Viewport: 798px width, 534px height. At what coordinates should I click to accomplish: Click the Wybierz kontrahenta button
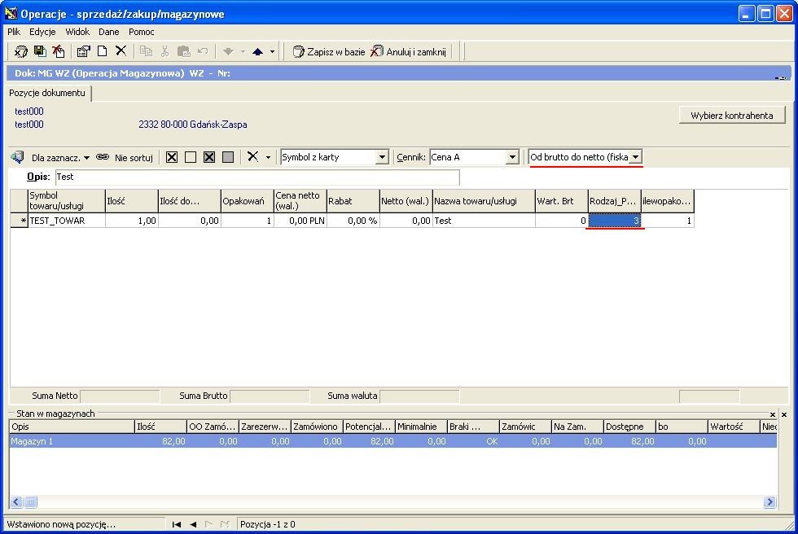tap(732, 116)
